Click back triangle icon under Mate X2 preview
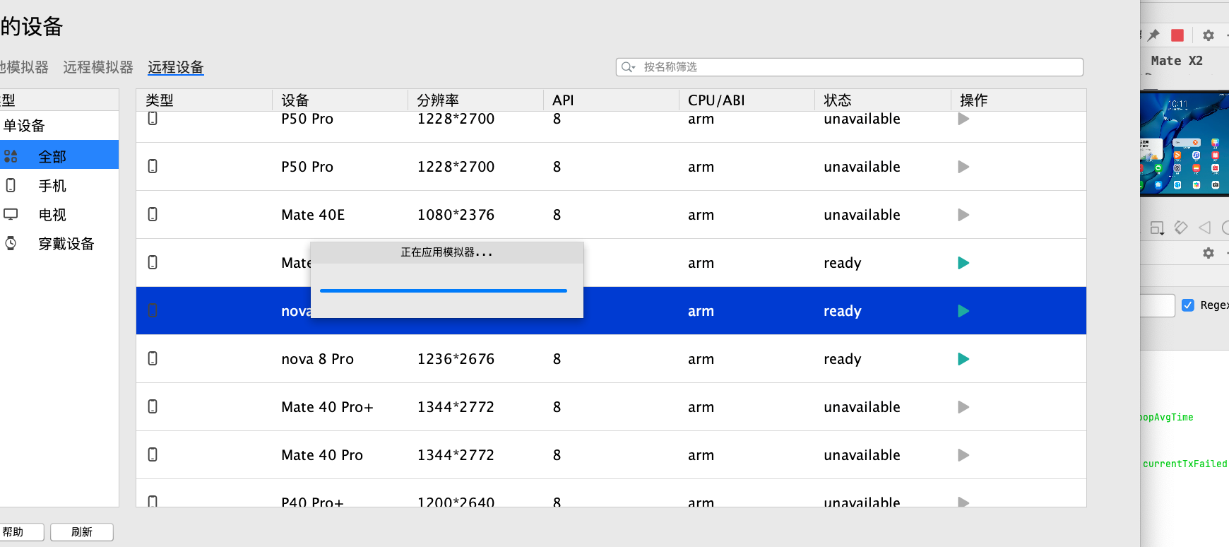The image size is (1229, 547). [x=1205, y=228]
